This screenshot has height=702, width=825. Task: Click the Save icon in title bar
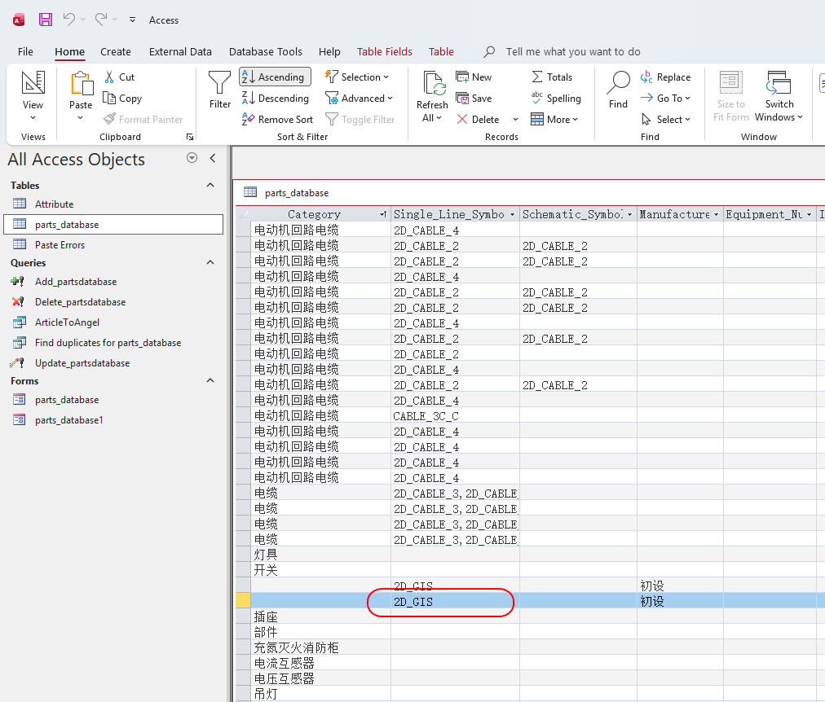46,20
